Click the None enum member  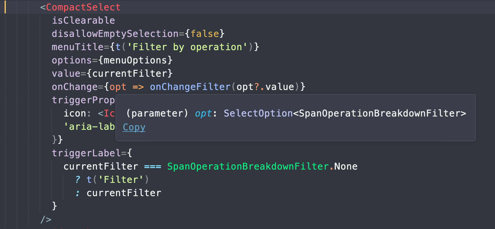[x=346, y=166]
